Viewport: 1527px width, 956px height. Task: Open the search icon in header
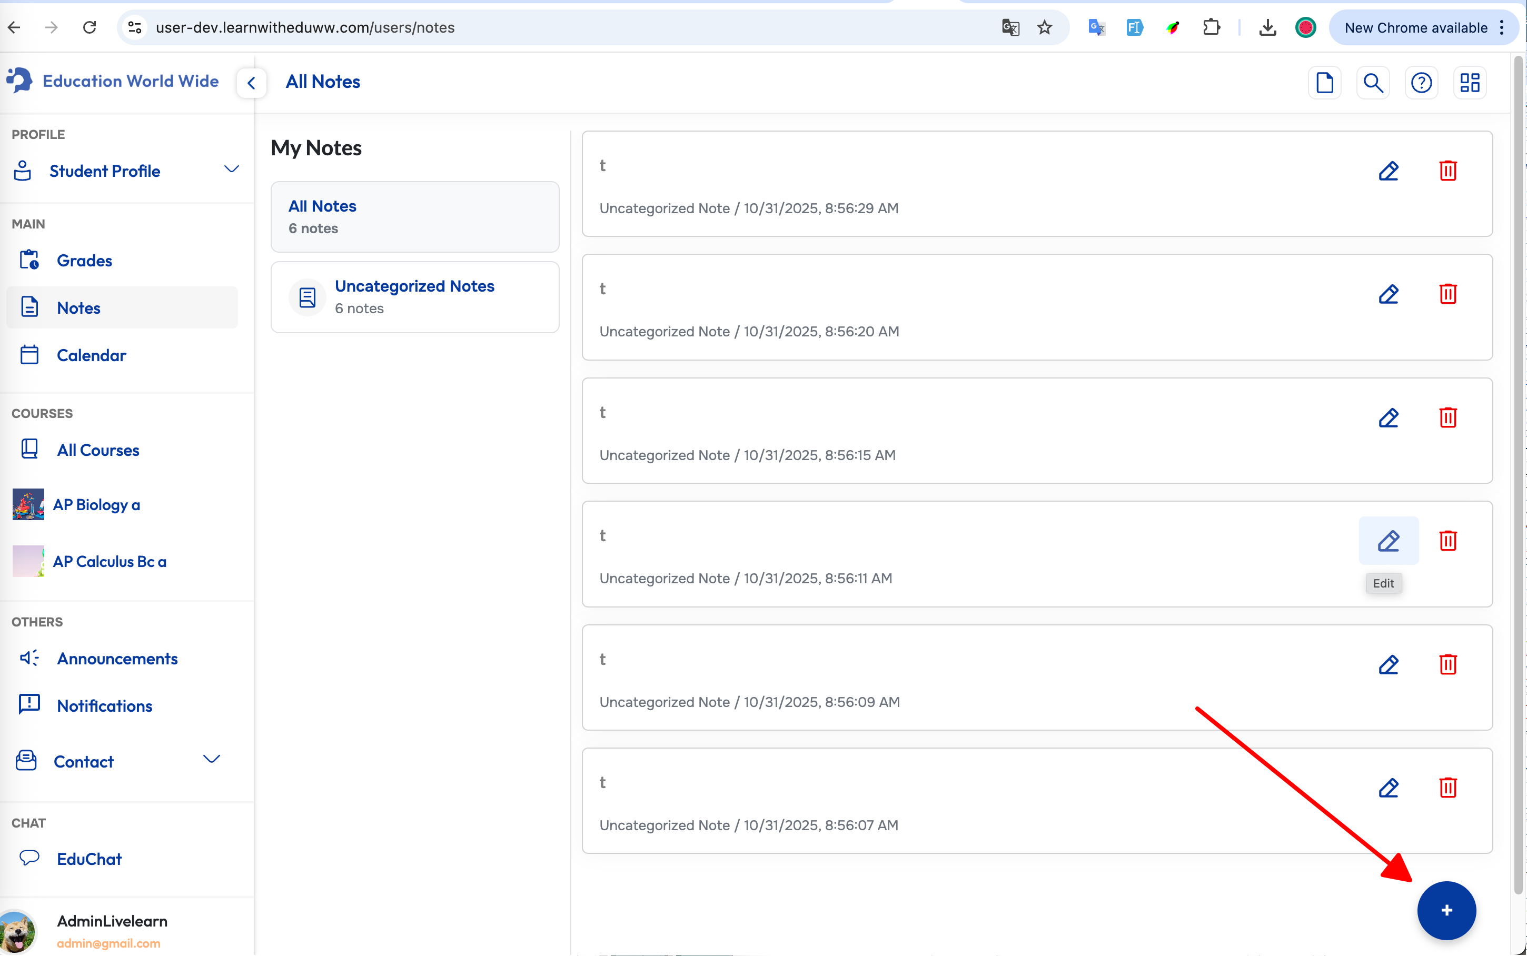coord(1373,83)
